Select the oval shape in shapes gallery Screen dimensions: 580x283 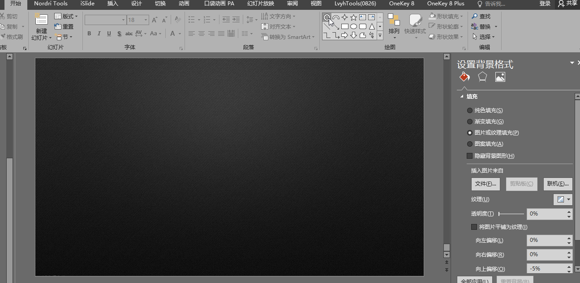[354, 26]
